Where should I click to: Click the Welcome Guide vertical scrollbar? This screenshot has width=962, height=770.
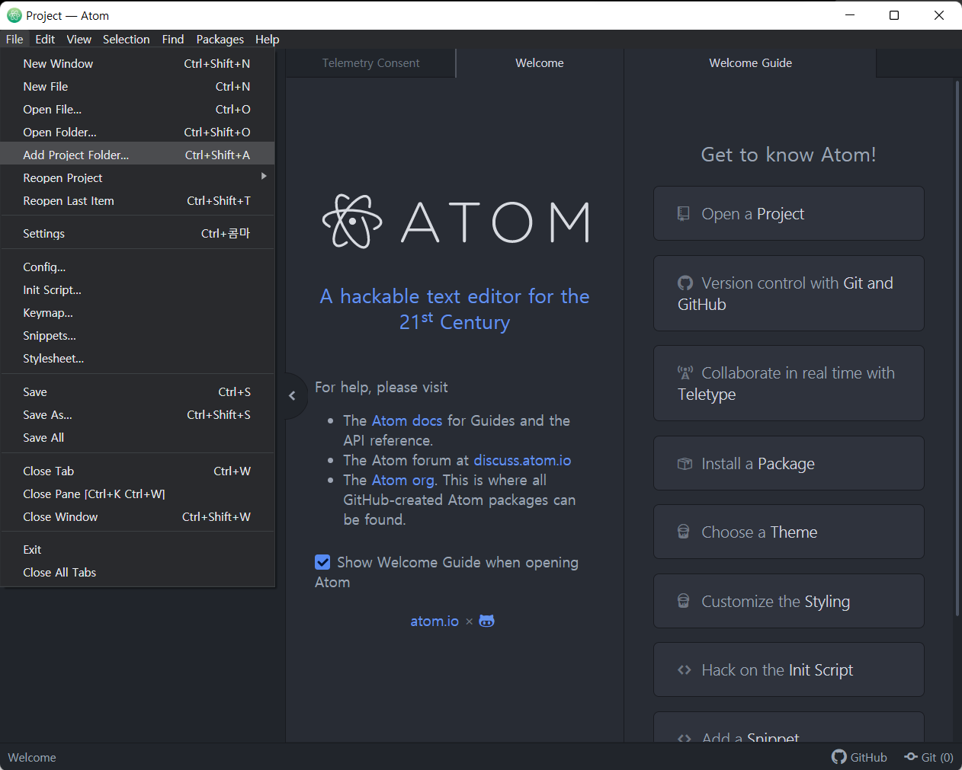coord(957,349)
